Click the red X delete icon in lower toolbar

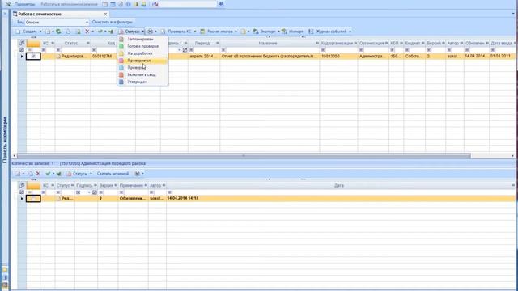pyautogui.click(x=38, y=174)
